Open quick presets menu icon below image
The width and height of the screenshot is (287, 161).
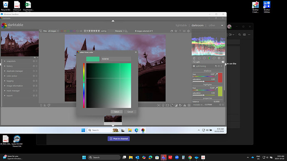point(41,105)
